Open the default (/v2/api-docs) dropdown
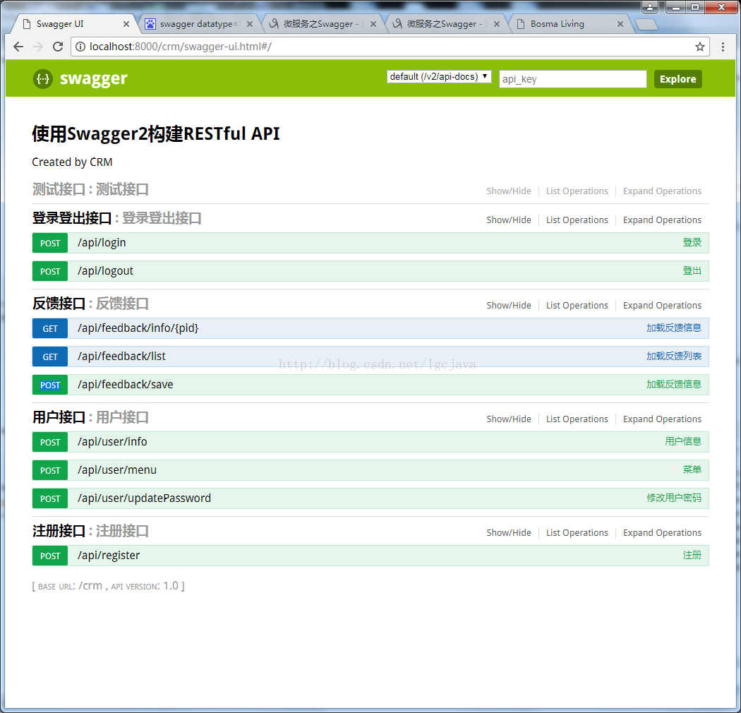Screen dimensions: 741x713 click(439, 77)
